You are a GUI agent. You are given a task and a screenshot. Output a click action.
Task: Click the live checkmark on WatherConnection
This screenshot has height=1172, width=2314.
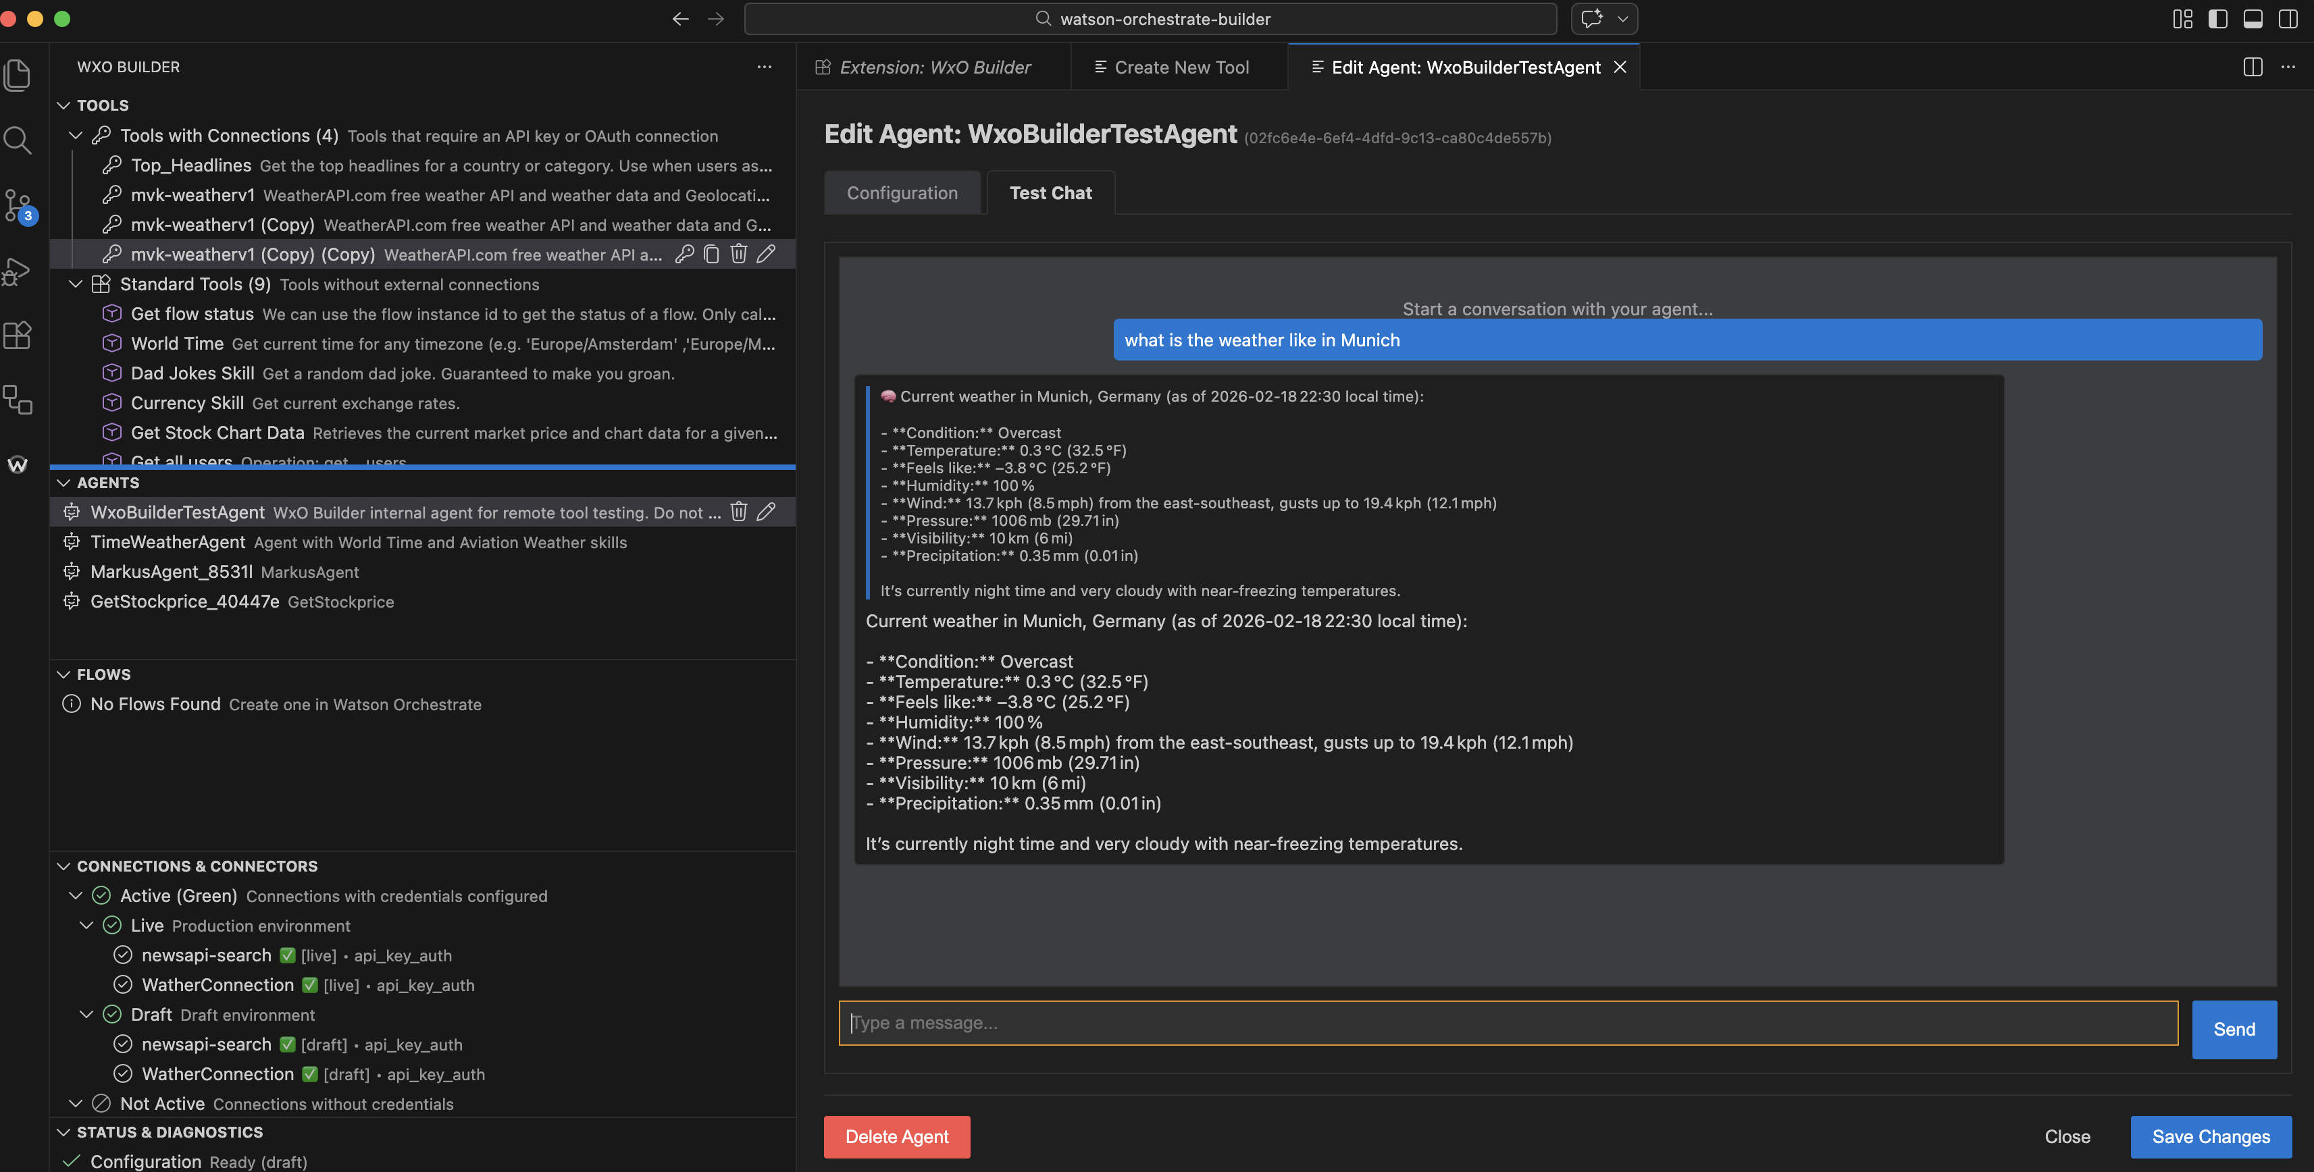click(x=310, y=984)
